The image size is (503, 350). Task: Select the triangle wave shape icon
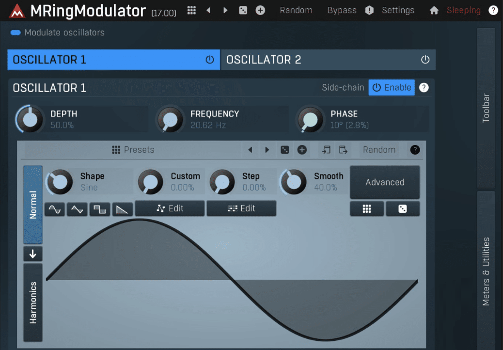tap(77, 209)
